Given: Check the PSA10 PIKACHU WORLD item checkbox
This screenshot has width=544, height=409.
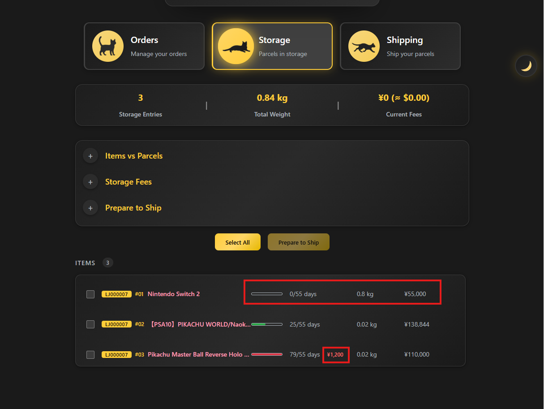Looking at the screenshot, I should click(x=90, y=324).
